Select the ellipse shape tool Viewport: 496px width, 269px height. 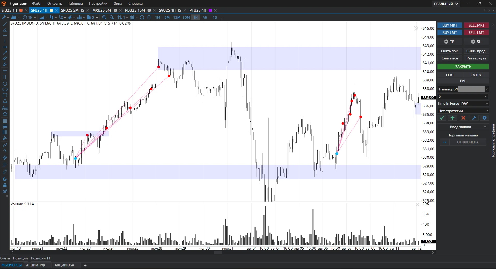point(5,89)
